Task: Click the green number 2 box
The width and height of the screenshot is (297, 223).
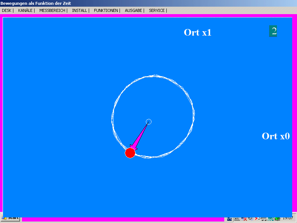Action: point(273,31)
